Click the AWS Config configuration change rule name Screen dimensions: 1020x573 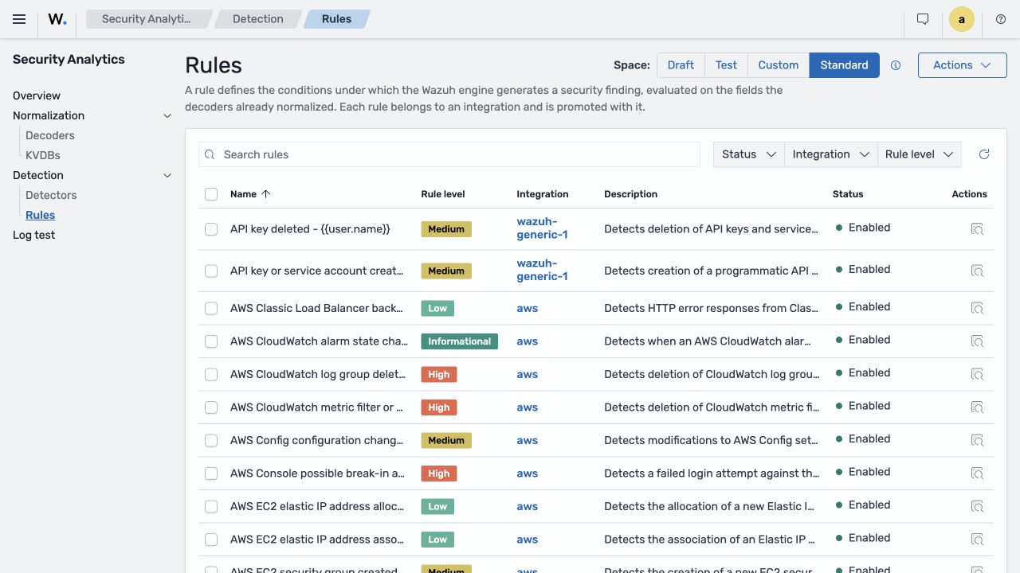click(x=317, y=440)
